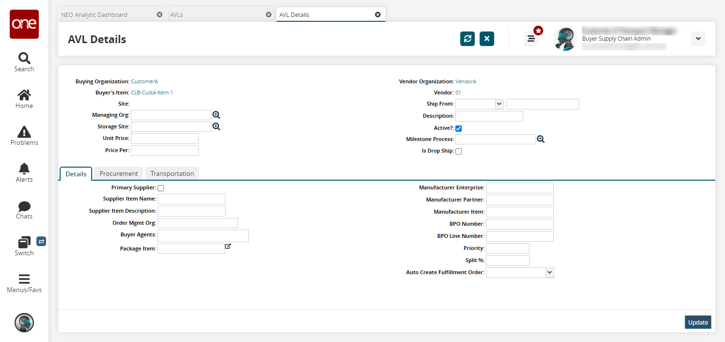The width and height of the screenshot is (725, 342).
Task: Uncheck the Active? checkbox
Action: (x=458, y=128)
